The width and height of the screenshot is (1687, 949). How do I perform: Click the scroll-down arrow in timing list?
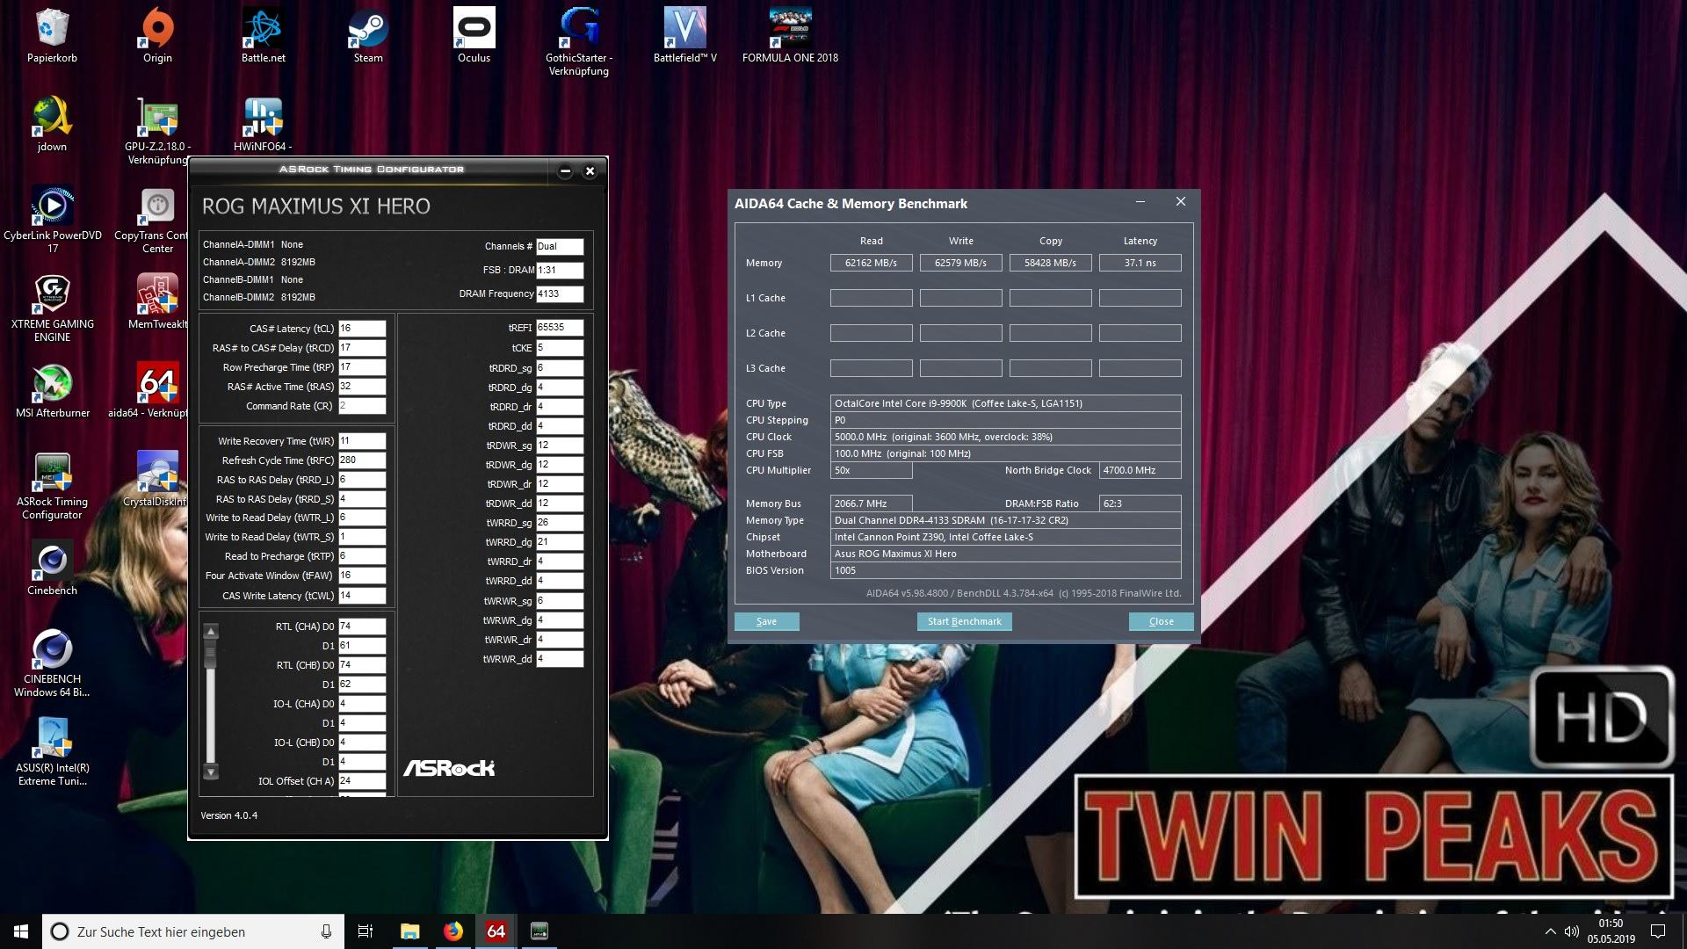tap(211, 772)
